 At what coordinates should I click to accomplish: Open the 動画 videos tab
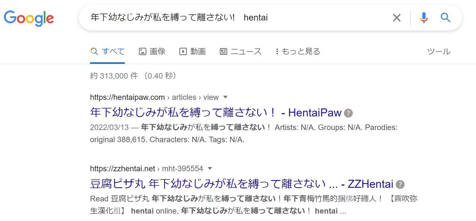[x=192, y=51]
